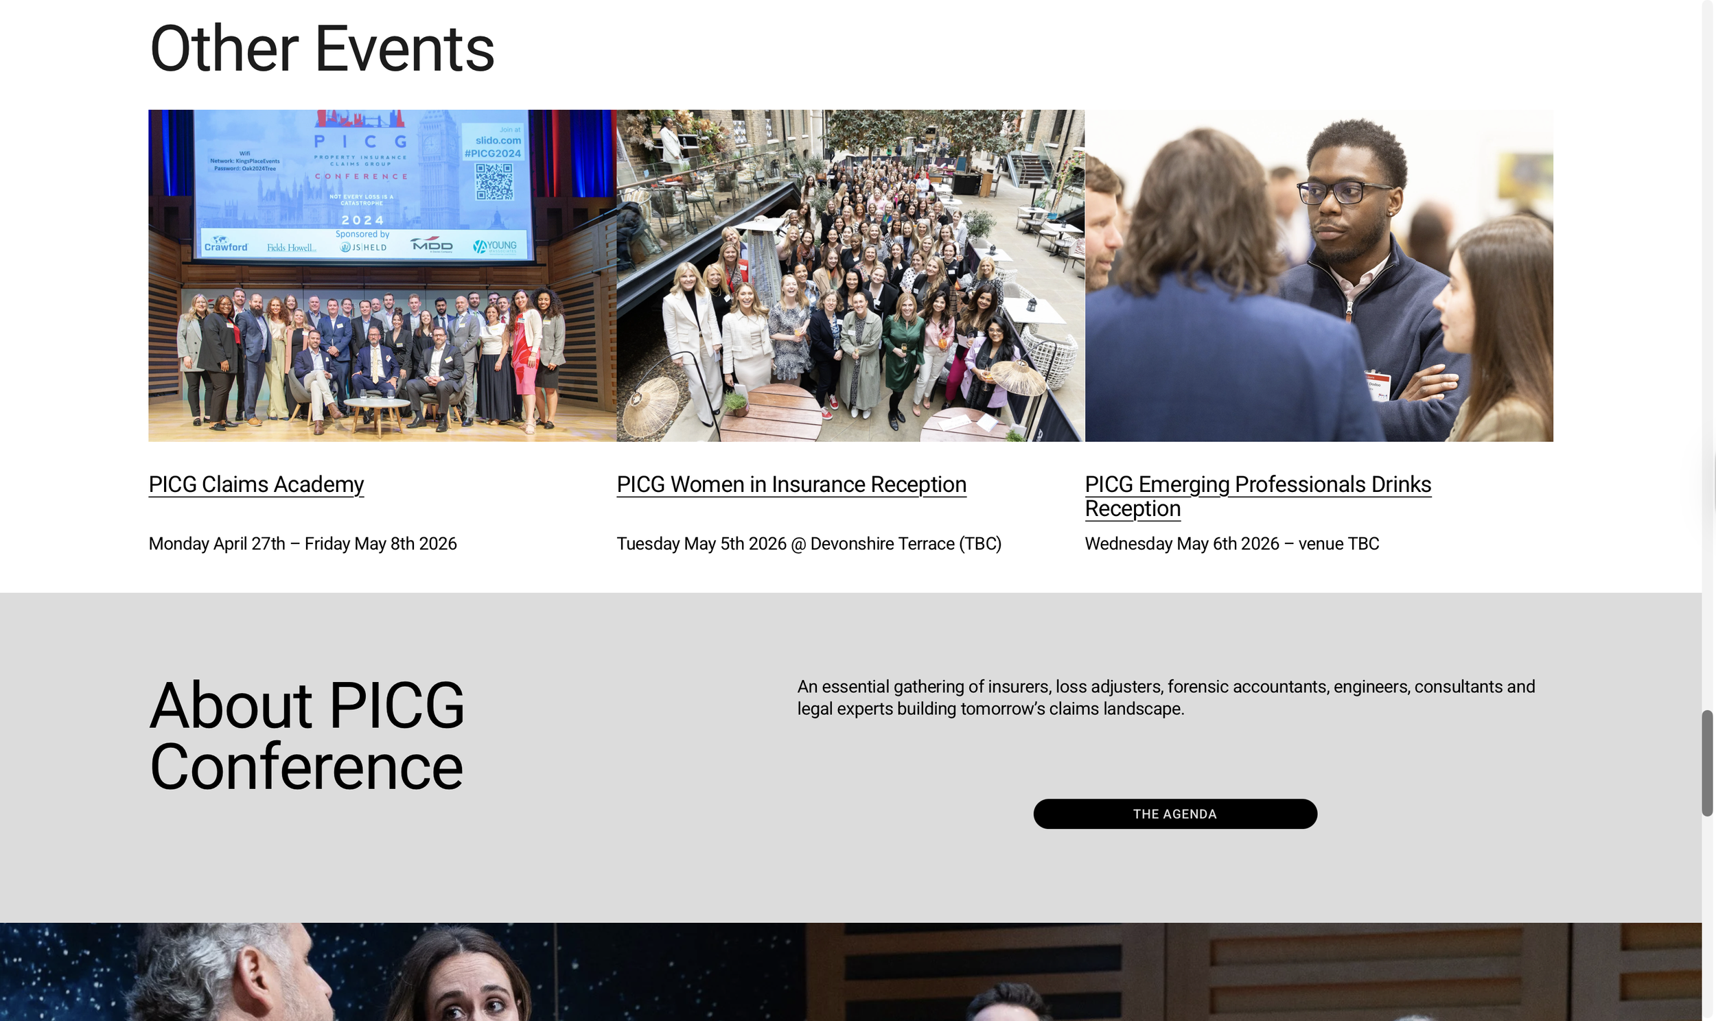
Task: Select the PICG 2024 conference stage photo
Action: click(x=382, y=275)
